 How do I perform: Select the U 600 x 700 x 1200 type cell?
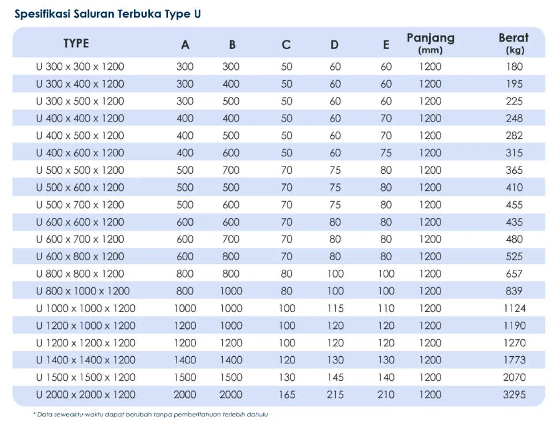80,239
